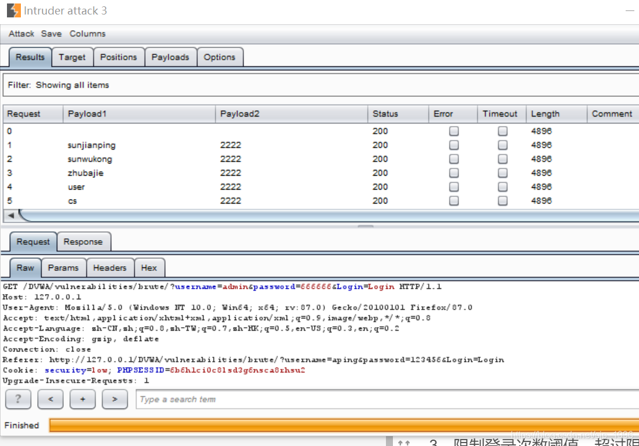Click the Accept-Encoding header line
This screenshot has width=639, height=446.
(x=81, y=339)
